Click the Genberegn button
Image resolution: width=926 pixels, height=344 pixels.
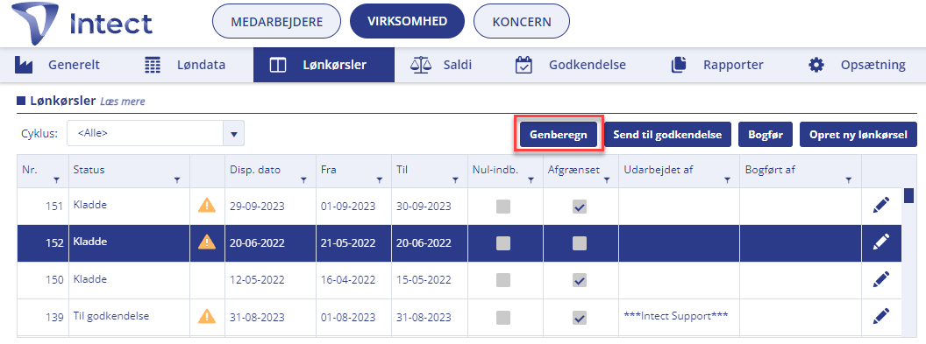[559, 134]
